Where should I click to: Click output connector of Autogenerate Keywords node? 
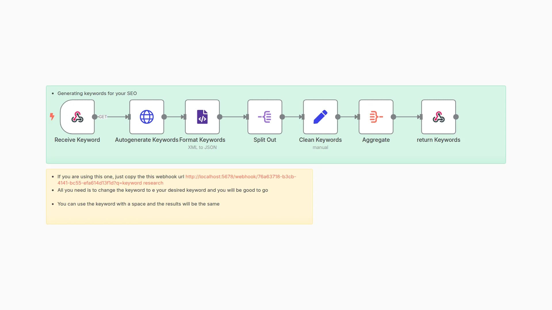pyautogui.click(x=164, y=117)
